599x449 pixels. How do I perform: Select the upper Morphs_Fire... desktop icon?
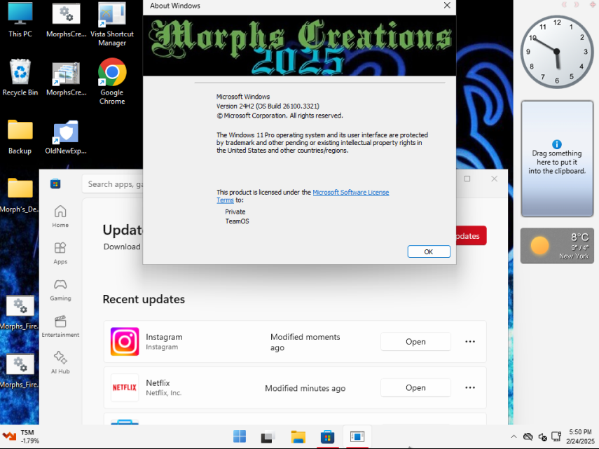tap(20, 312)
